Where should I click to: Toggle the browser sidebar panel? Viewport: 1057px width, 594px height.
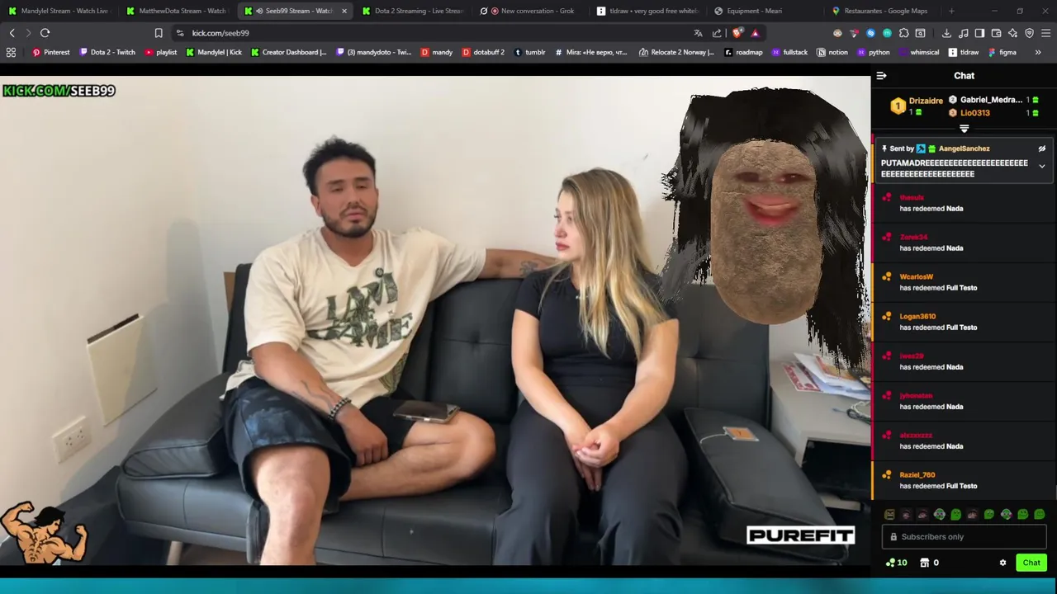click(x=979, y=33)
